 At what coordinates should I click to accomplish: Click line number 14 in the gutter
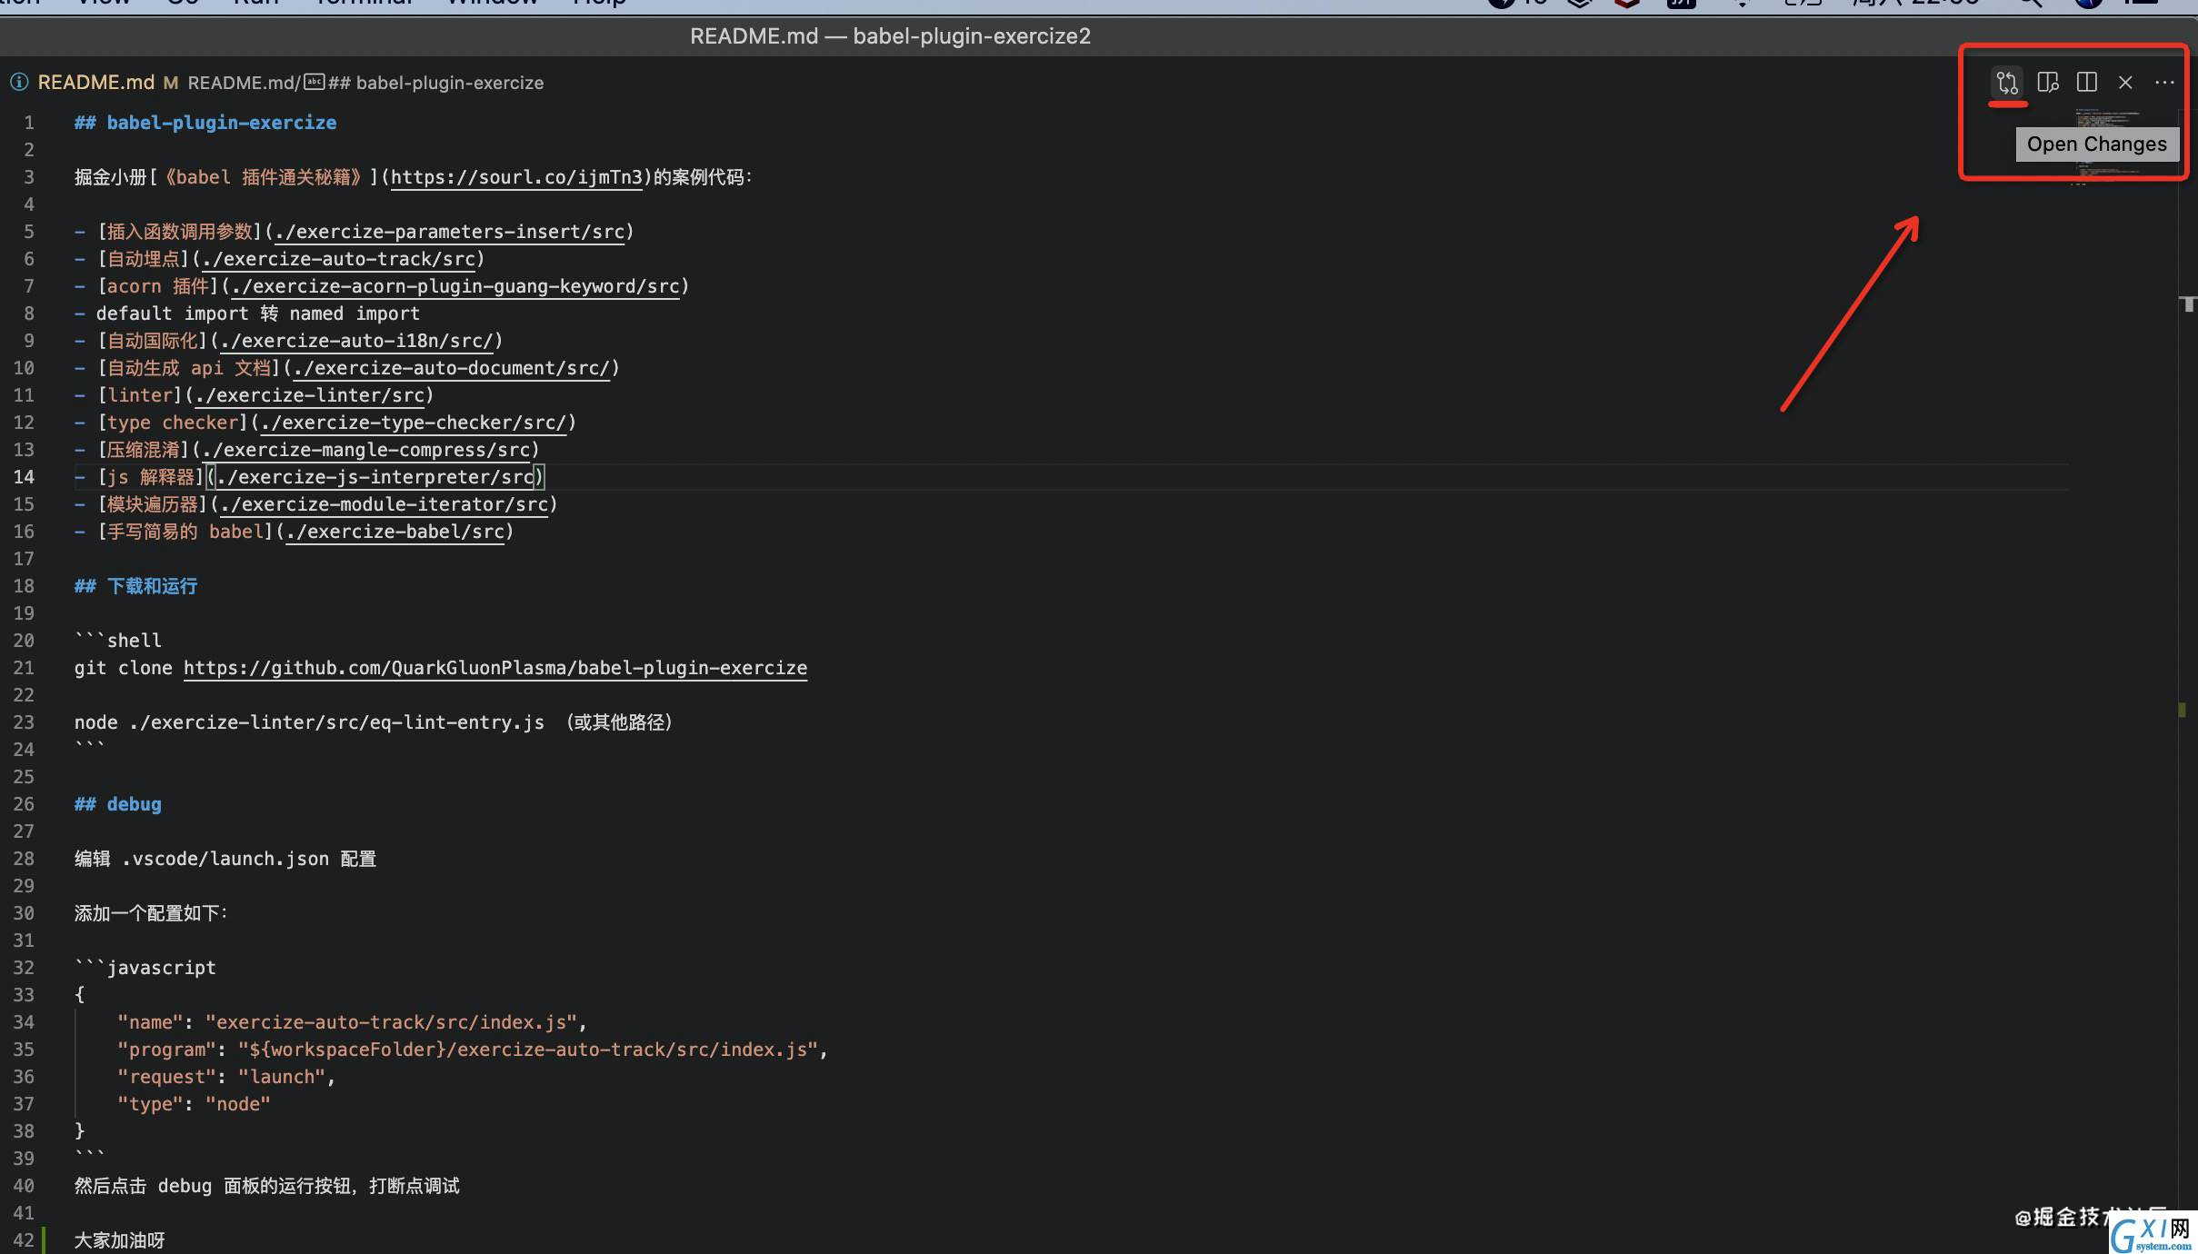click(x=24, y=477)
